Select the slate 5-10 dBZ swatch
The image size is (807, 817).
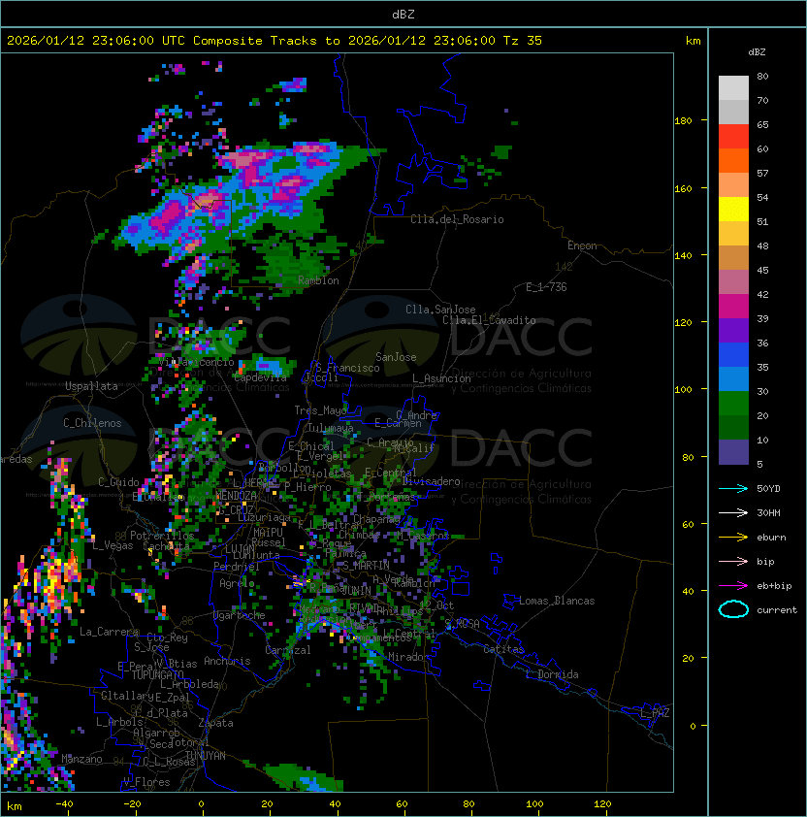point(733,452)
